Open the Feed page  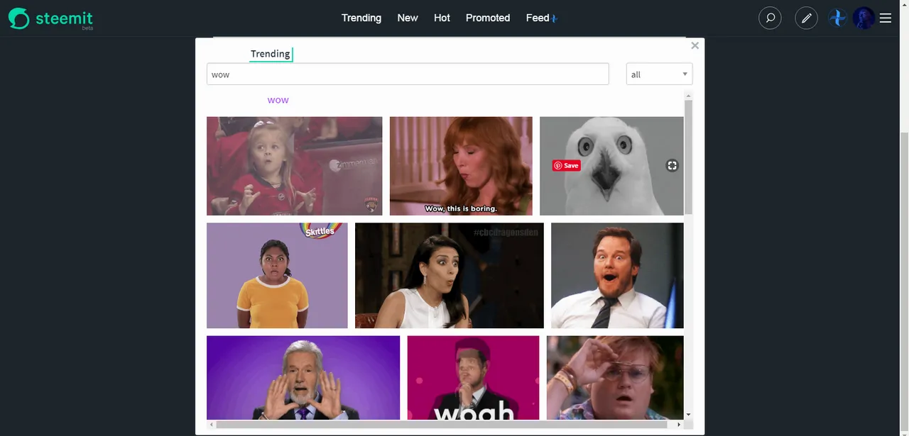coord(538,18)
